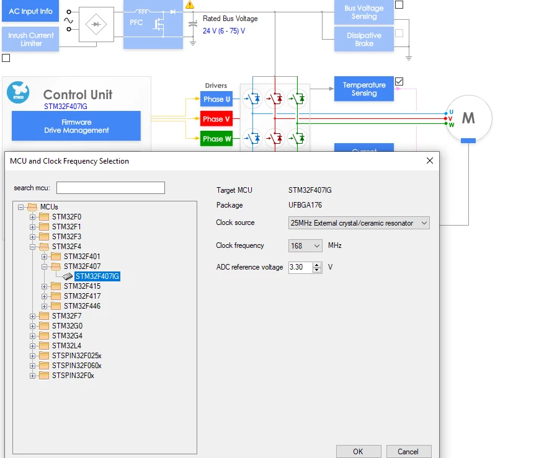Screen dimensions: 557x458
Task: Uncheck the Temperature Sensing checkbox
Action: (x=399, y=82)
